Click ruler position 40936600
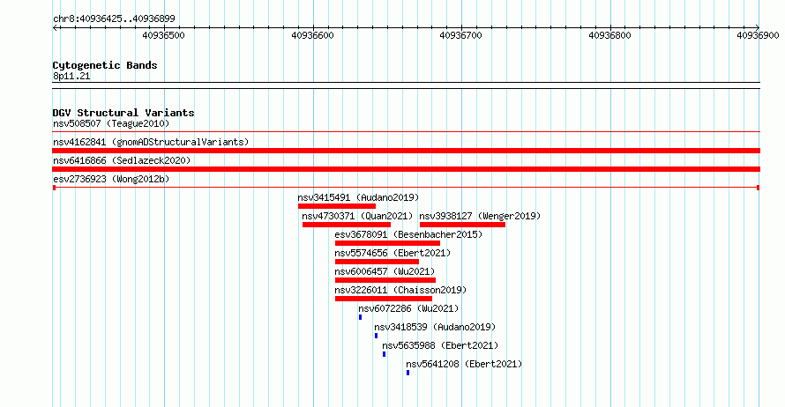The width and height of the screenshot is (785, 407). click(x=312, y=35)
